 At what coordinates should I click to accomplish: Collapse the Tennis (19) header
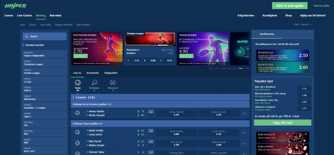[160, 97]
